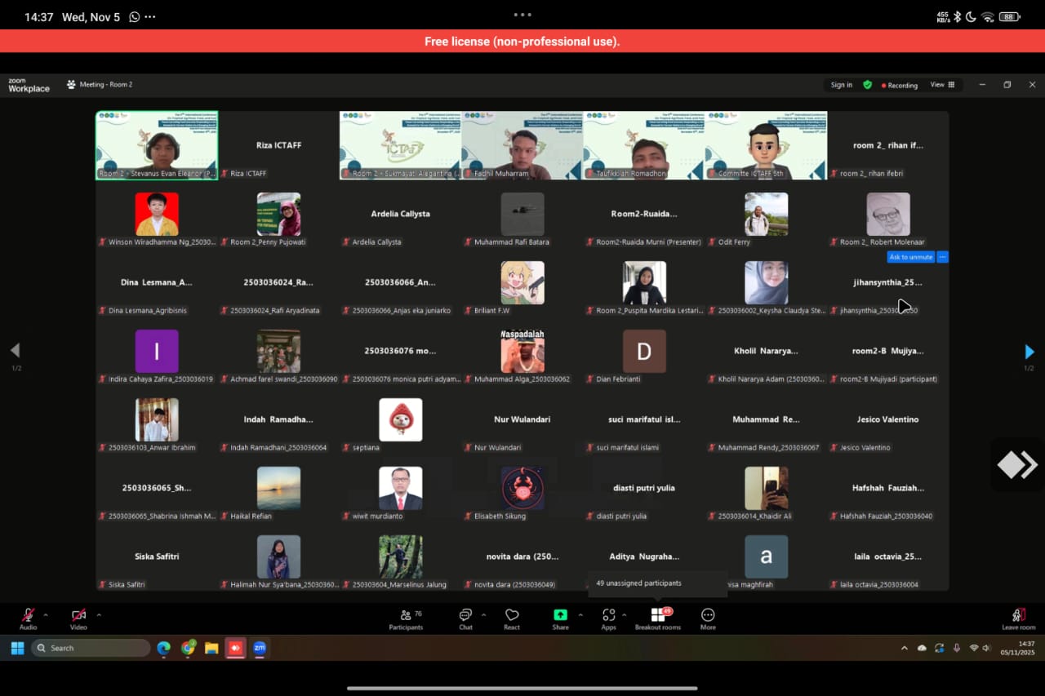Select Robert Molenaar's sketch portrait avatar

(888, 214)
